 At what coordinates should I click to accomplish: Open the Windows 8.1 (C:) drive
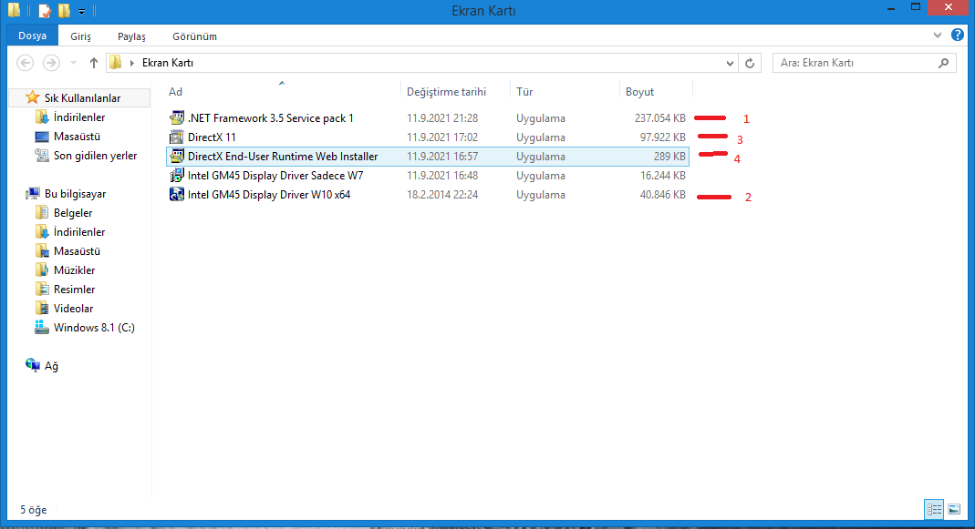coord(94,328)
